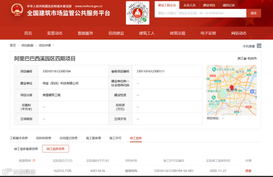Open the 网站动态 navigation item
The width and height of the screenshot is (273, 177).
[x=239, y=33]
